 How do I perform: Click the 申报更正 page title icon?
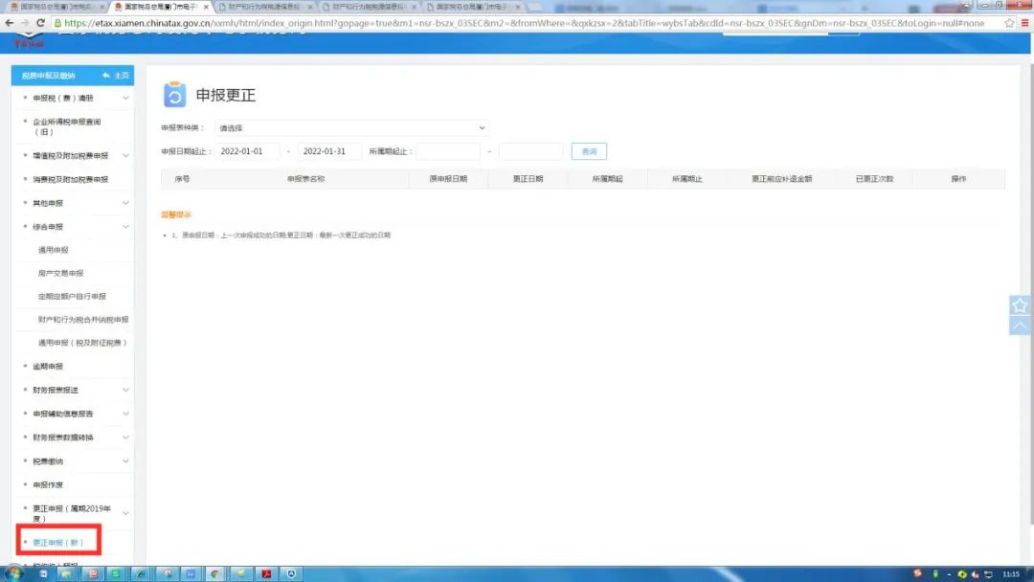(175, 94)
